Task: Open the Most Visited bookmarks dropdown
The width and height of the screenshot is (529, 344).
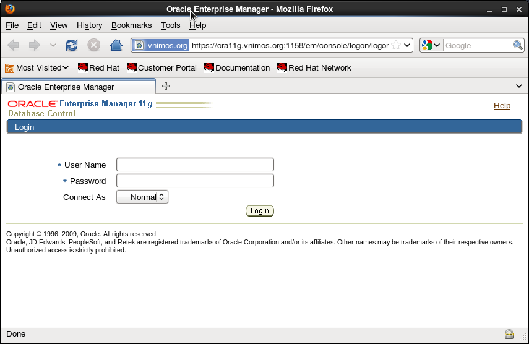Action: tap(37, 68)
